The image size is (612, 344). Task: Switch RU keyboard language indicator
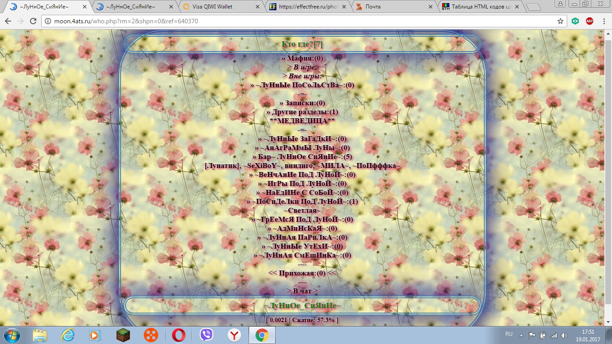click(x=509, y=335)
